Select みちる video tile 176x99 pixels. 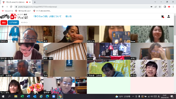152,68
